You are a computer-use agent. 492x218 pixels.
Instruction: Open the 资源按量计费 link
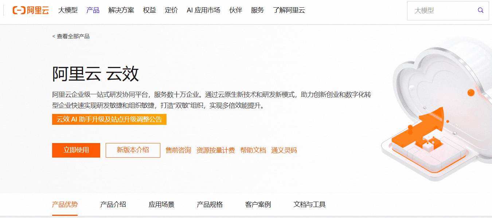(x=216, y=150)
